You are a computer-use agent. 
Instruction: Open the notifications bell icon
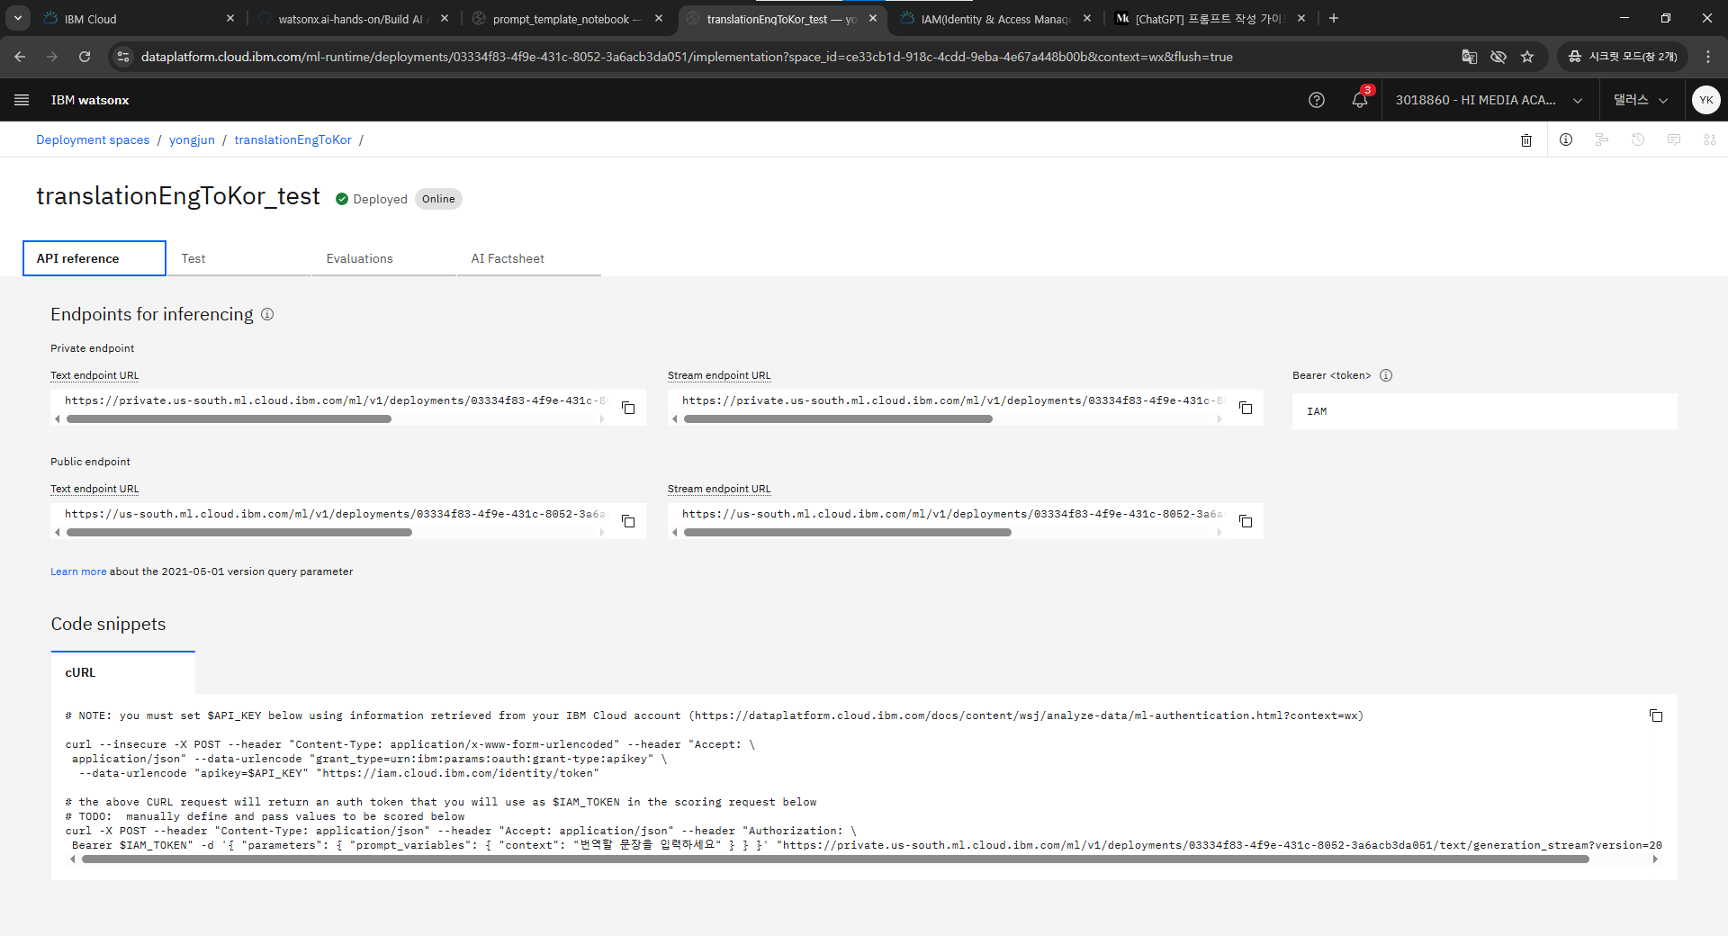(1360, 100)
